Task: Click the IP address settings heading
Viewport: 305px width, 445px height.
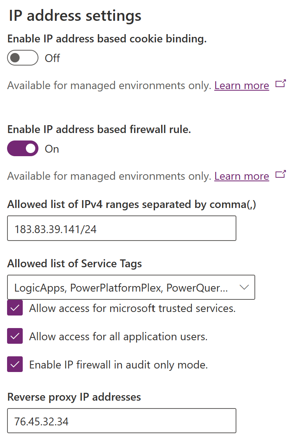Action: coord(75,16)
